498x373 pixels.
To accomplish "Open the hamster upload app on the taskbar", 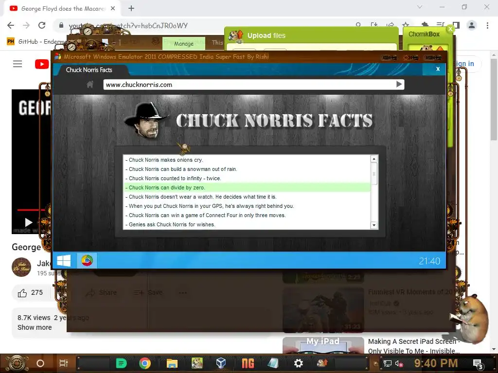I will 322,363.
